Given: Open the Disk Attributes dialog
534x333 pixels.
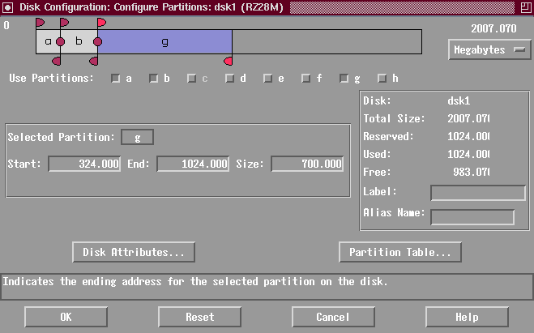Looking at the screenshot, I should 134,252.
